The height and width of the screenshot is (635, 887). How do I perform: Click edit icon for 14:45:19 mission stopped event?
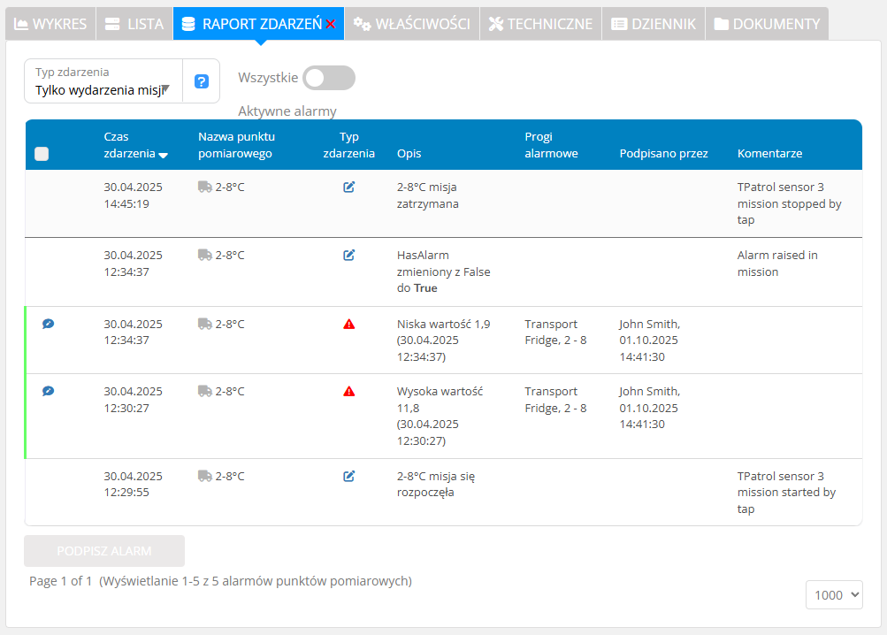point(349,187)
